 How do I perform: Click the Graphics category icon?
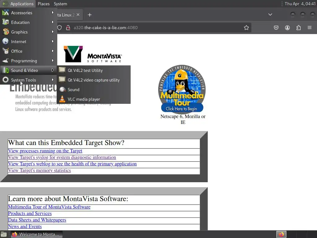[x=6, y=32]
